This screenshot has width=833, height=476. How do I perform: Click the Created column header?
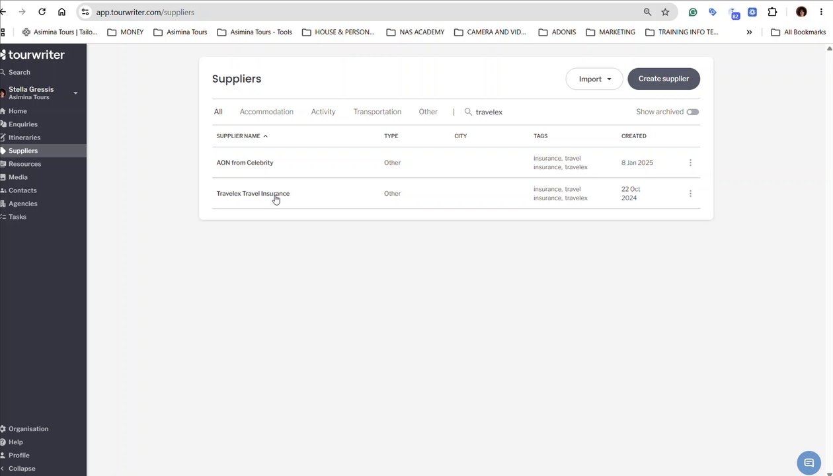[634, 136]
